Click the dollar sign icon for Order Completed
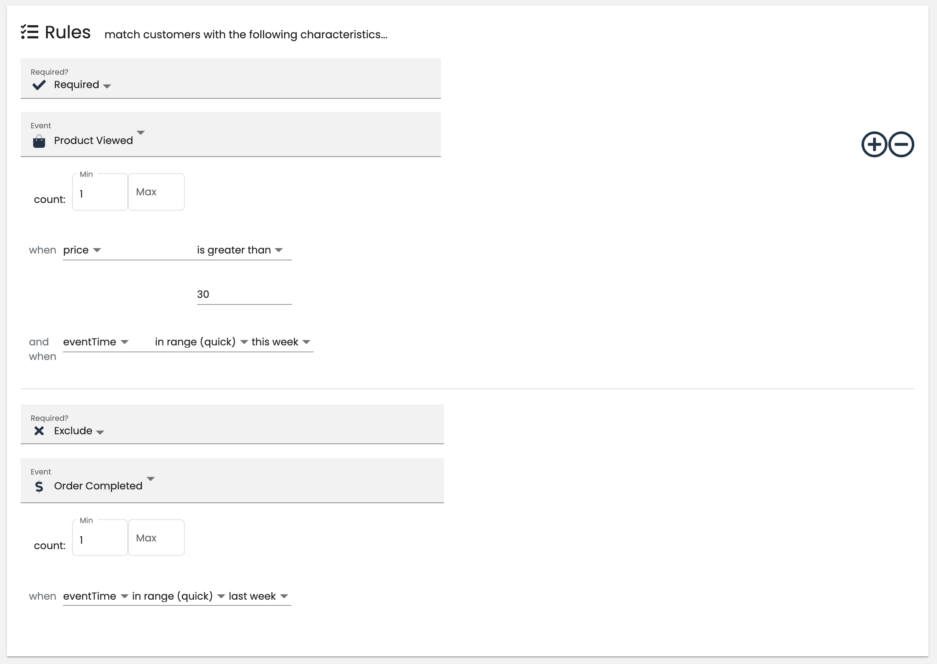 click(x=39, y=487)
